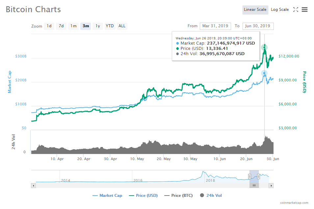Click the To date field

coord(258,26)
